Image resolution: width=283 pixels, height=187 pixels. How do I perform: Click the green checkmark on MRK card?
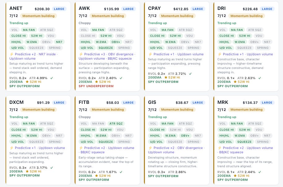(x=259, y=172)
